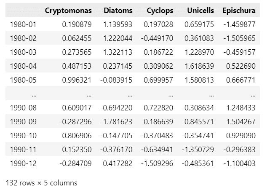Screen dimensions: 270x193
Task: Select the Diatoms column header
Action: click(118, 11)
